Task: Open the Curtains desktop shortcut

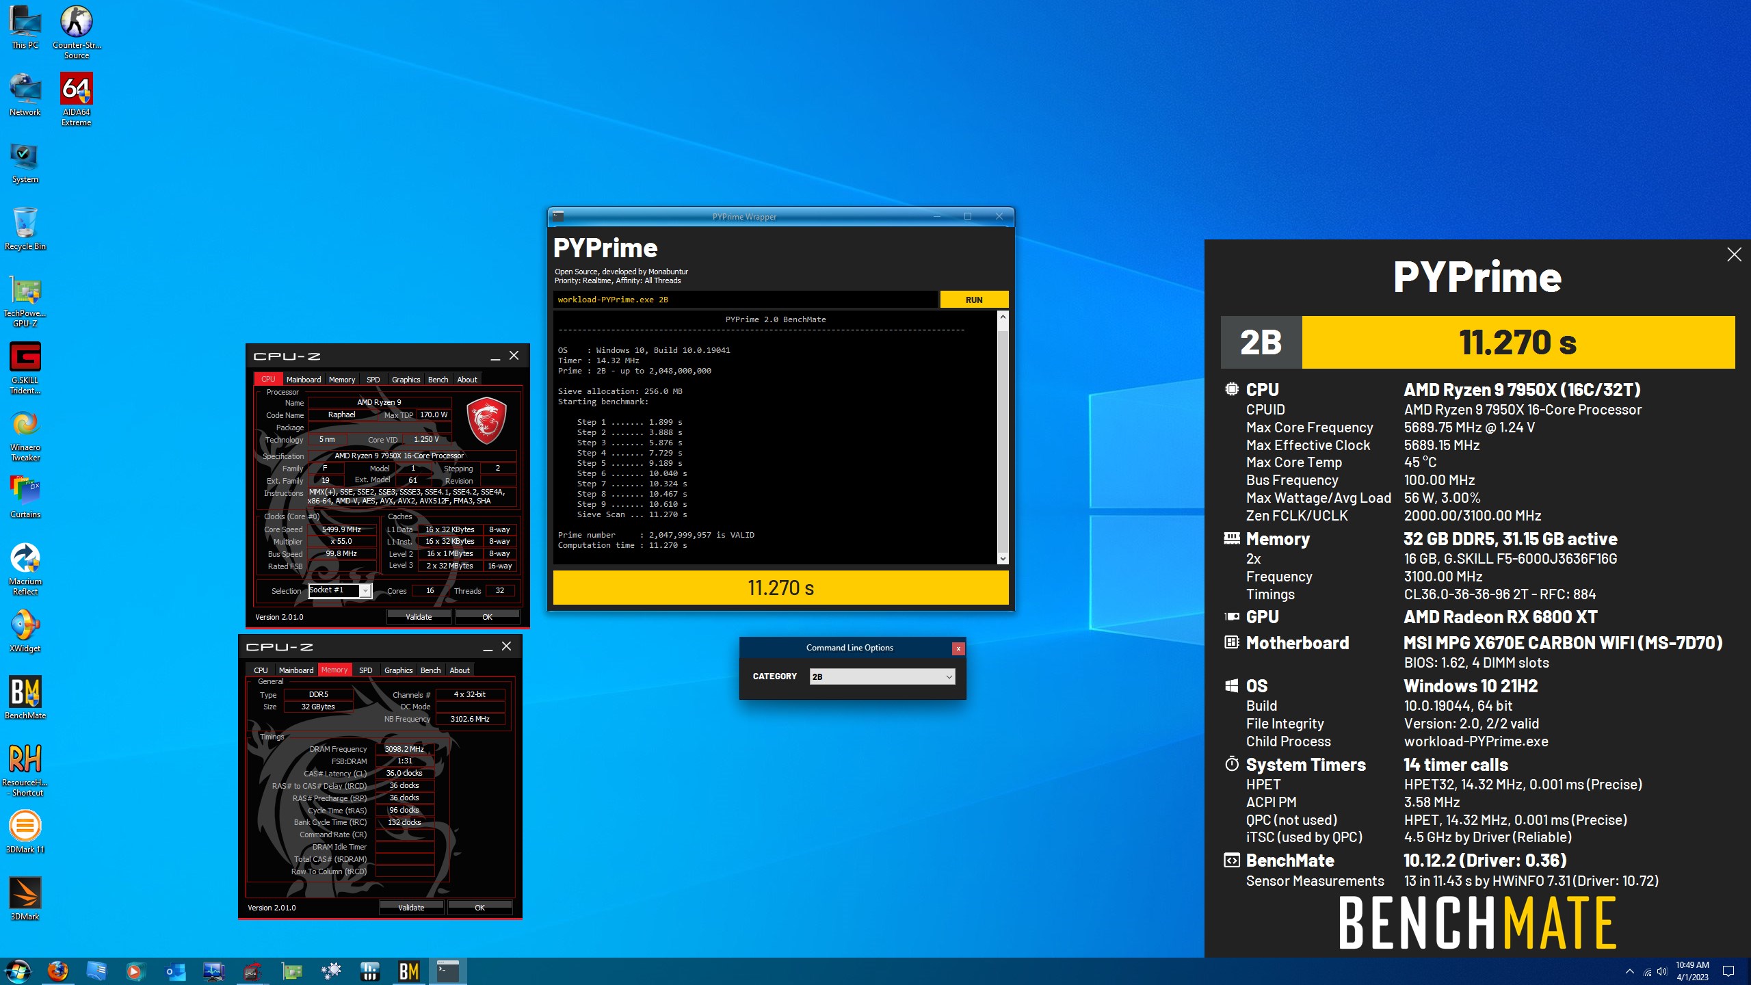Action: [x=25, y=497]
